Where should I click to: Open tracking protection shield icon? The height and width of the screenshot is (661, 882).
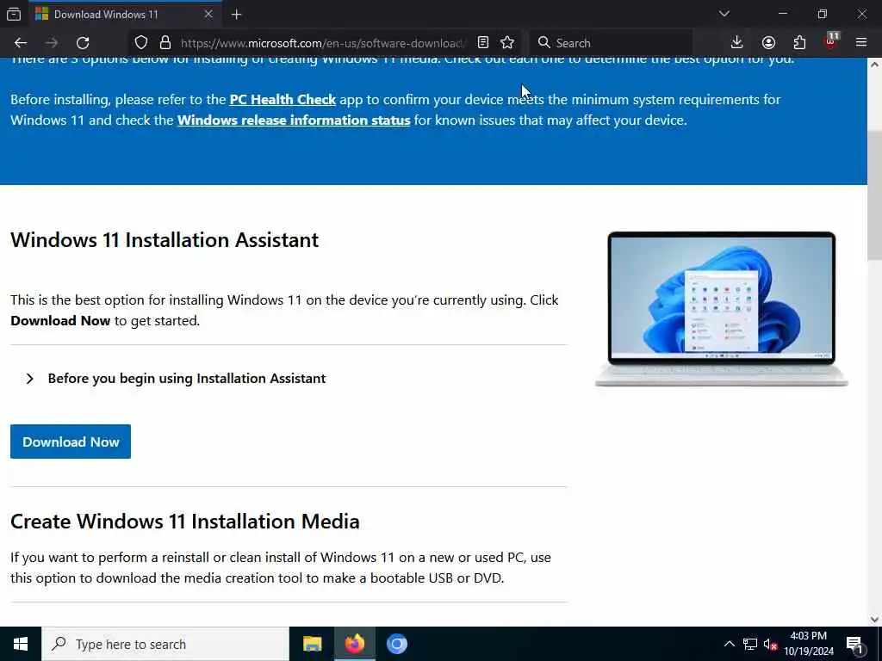pyautogui.click(x=141, y=43)
